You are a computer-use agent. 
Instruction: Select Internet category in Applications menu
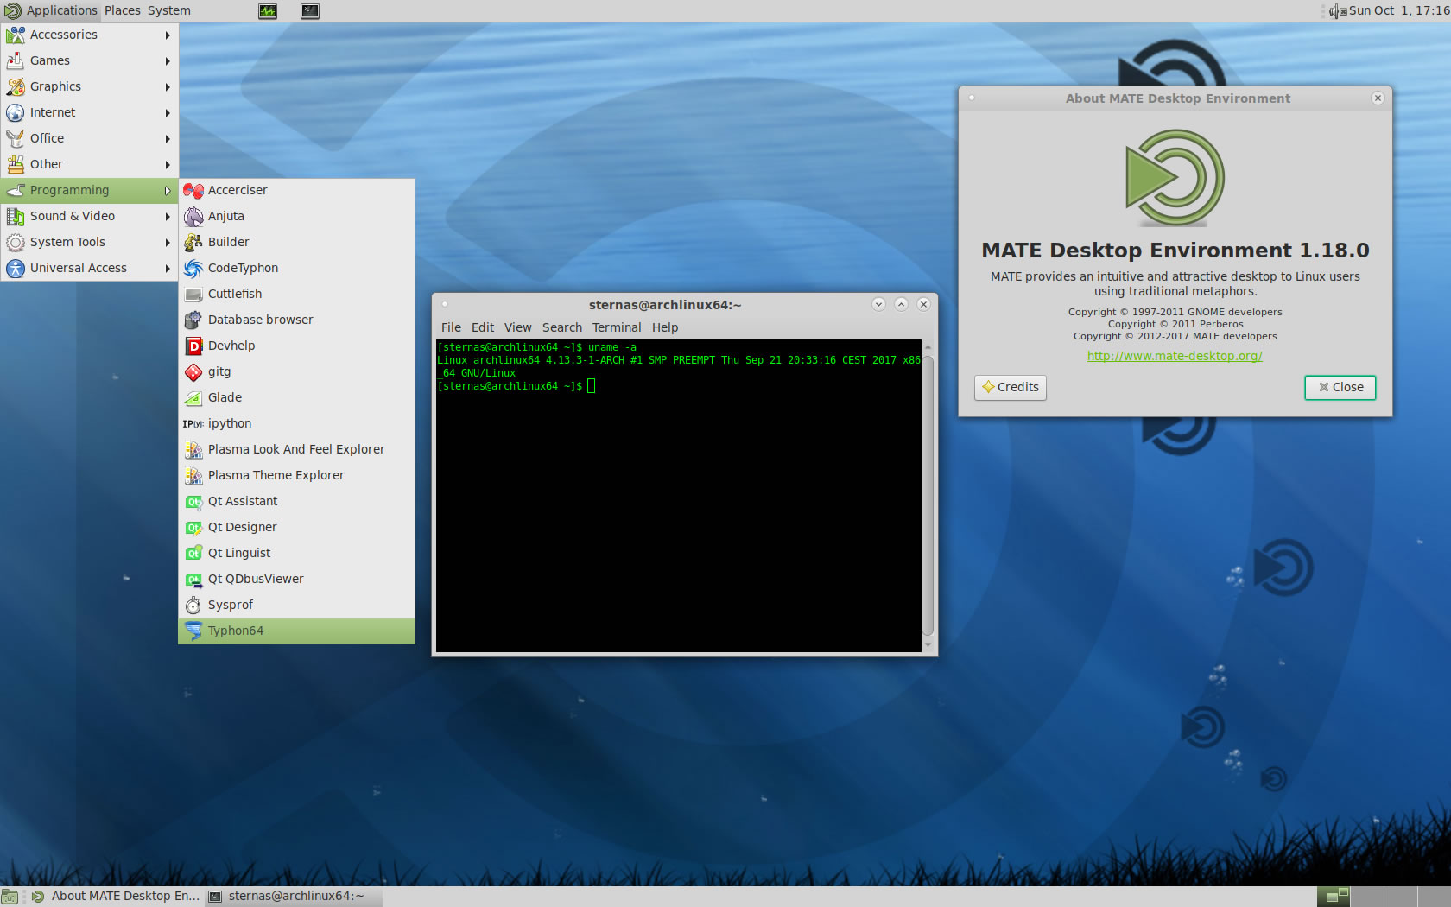pyautogui.click(x=89, y=112)
